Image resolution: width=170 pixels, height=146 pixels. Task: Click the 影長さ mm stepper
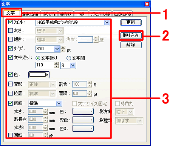click(x=45, y=119)
